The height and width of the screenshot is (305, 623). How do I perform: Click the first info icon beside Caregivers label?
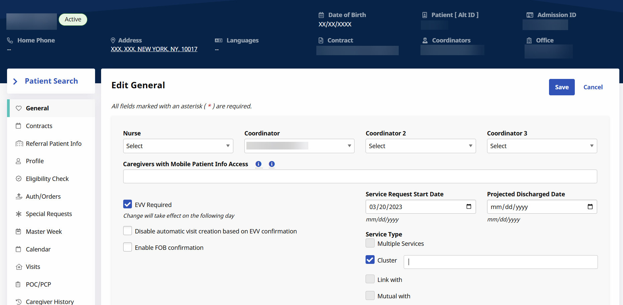tap(258, 164)
